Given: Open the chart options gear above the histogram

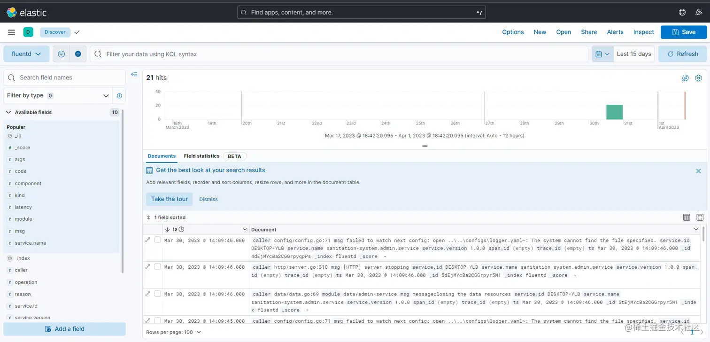Looking at the screenshot, I should click(698, 78).
